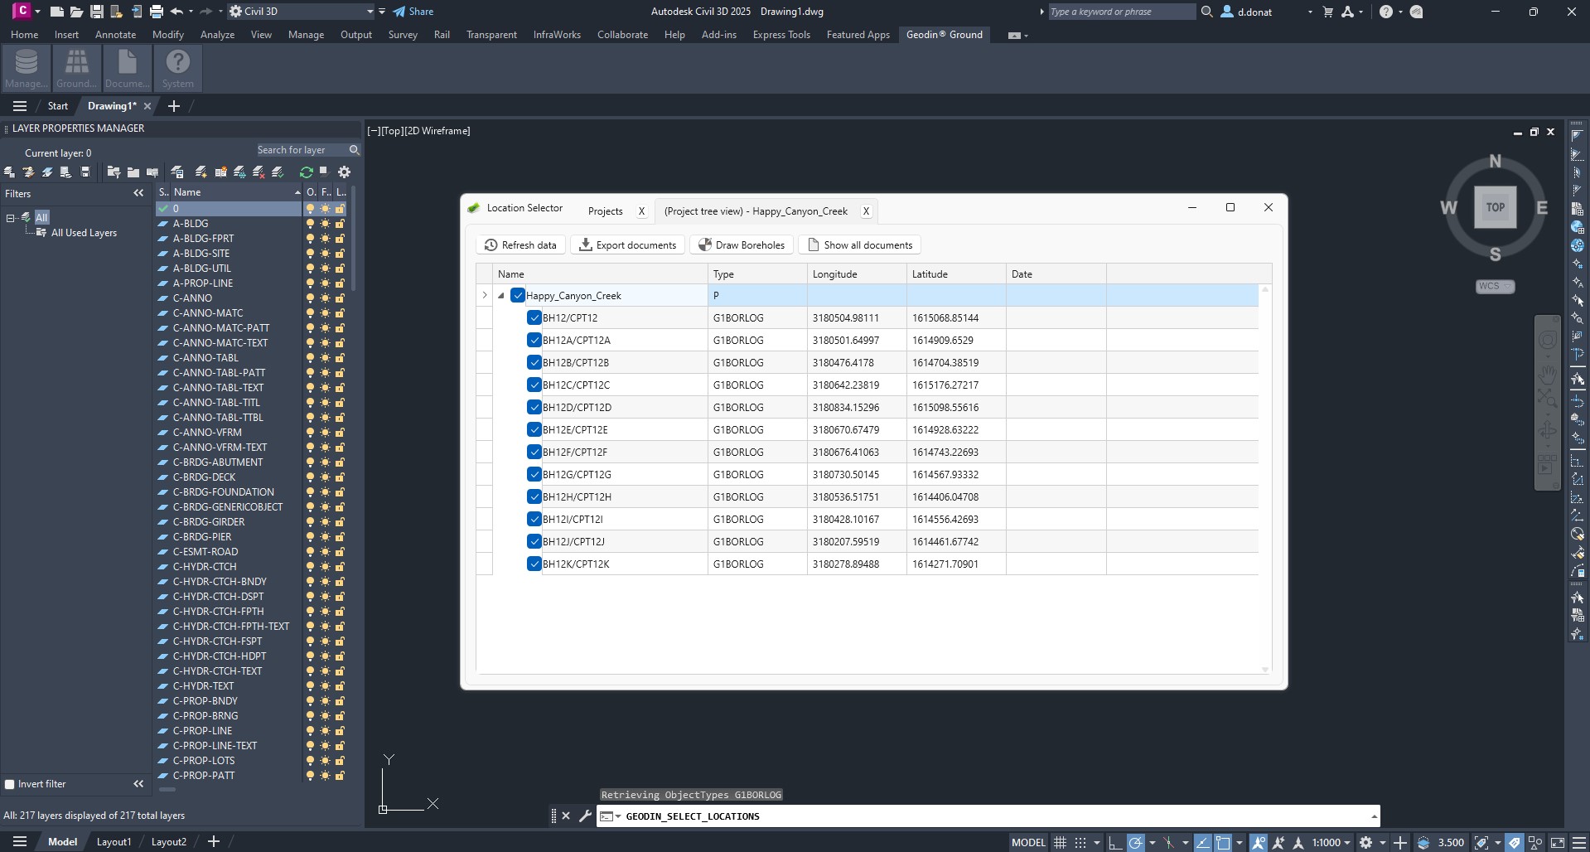Click the Draw Boreholes button
This screenshot has width=1590, height=852.
tap(742, 245)
